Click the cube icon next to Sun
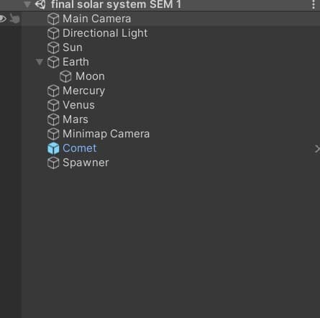Screen dimensions: 320x318 [x=53, y=47]
